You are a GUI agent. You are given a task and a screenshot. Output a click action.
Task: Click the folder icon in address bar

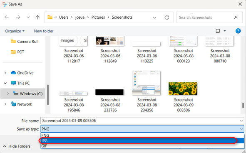click(50, 17)
